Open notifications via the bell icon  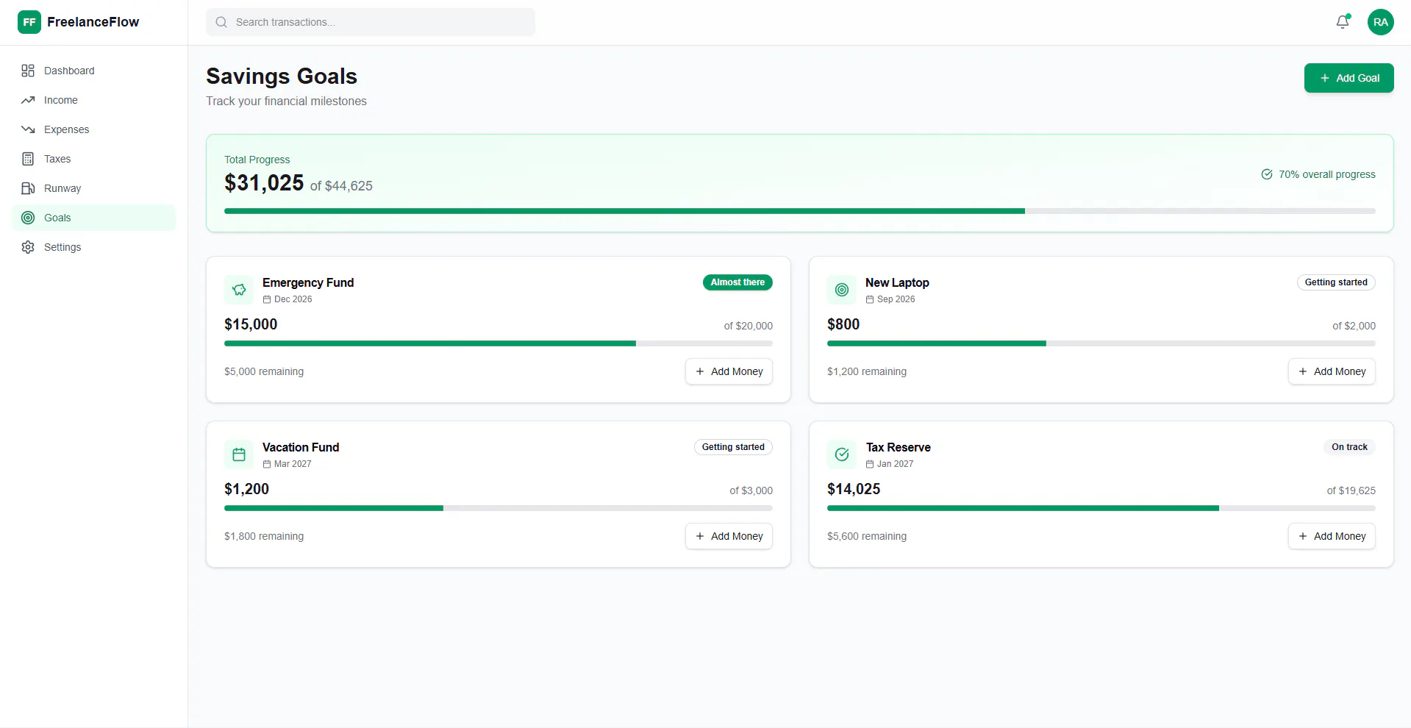pos(1343,22)
